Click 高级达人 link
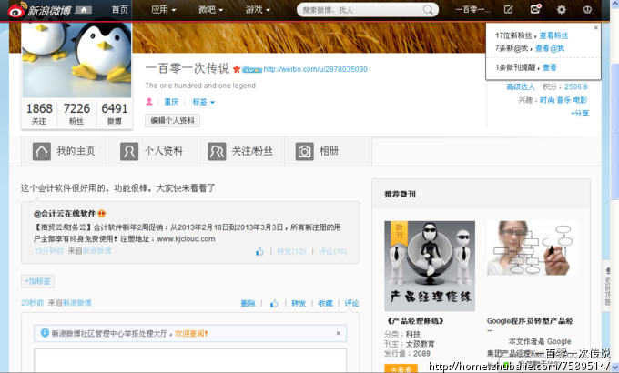The image size is (619, 373). pyautogui.click(x=521, y=86)
